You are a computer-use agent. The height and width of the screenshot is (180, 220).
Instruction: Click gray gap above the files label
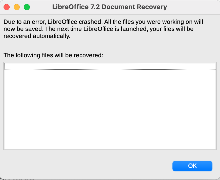[110, 46]
